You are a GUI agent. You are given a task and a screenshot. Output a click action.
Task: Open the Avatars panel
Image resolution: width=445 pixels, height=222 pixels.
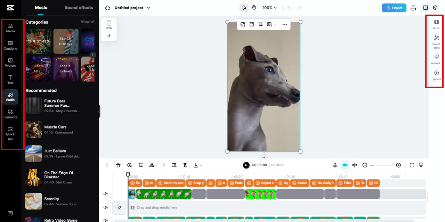pos(10,63)
